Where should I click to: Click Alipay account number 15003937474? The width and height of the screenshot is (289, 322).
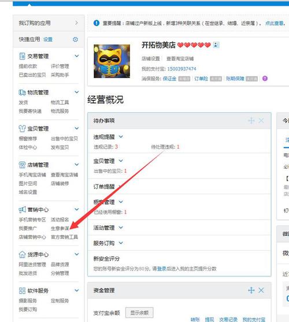(181, 69)
